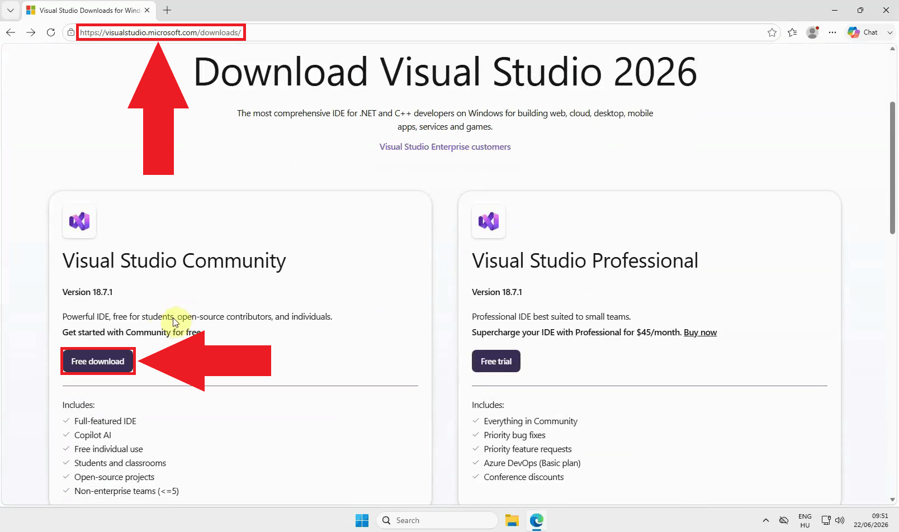
Task: Click Everything in Community list item
Action: pos(531,421)
